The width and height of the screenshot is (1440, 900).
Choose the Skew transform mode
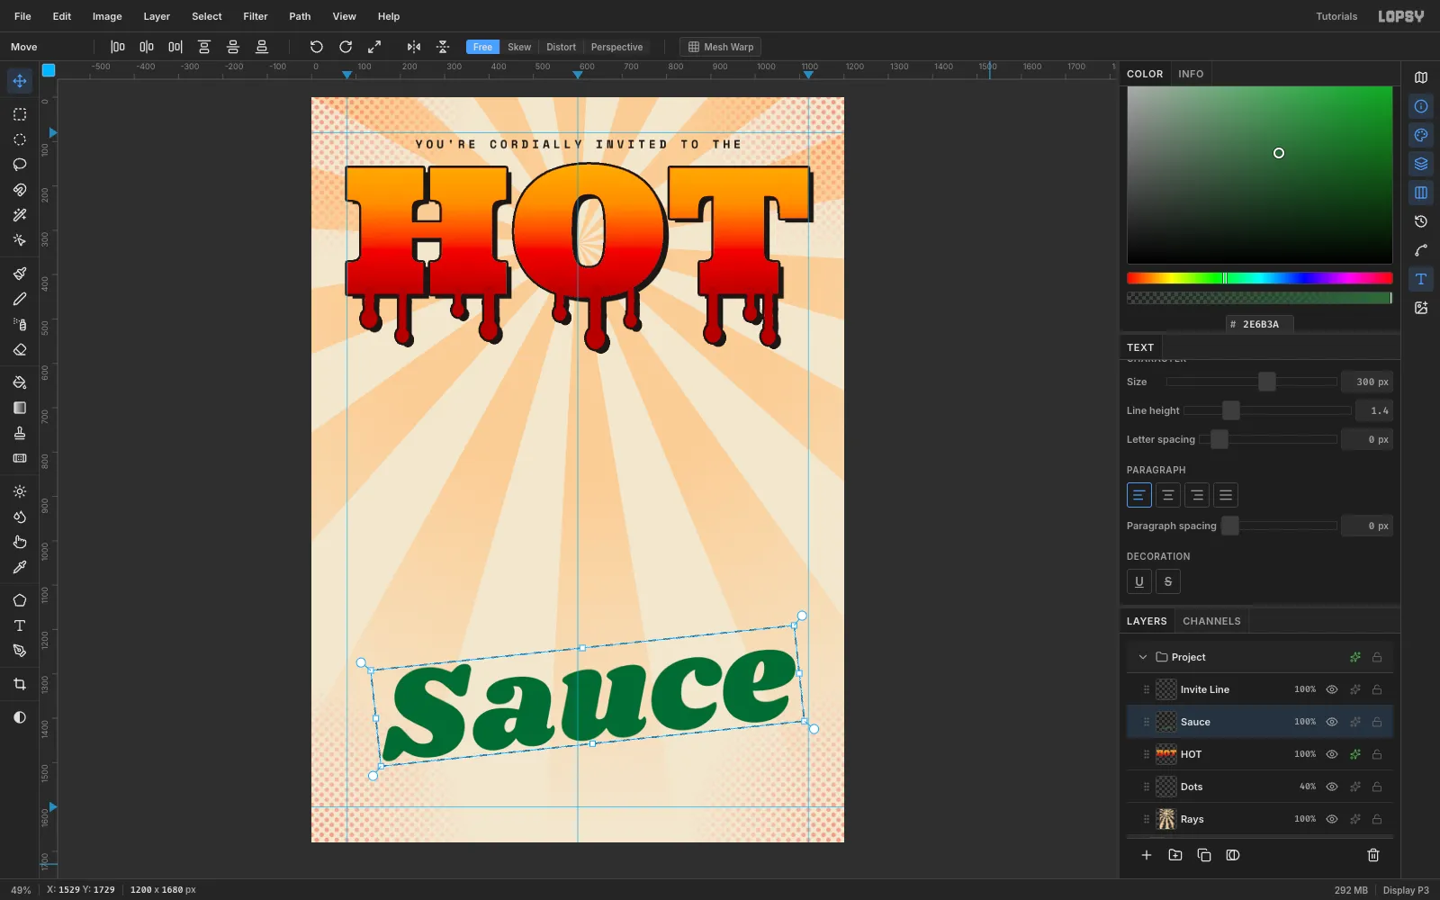pyautogui.click(x=519, y=47)
